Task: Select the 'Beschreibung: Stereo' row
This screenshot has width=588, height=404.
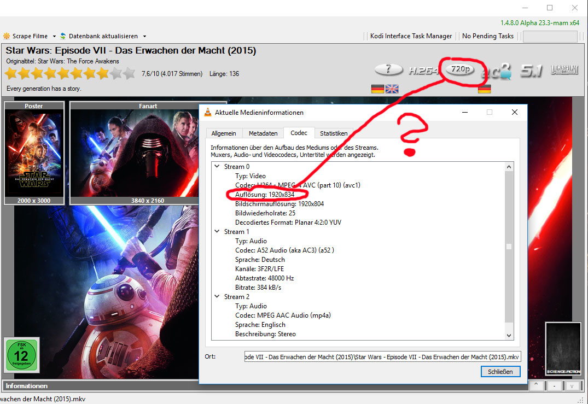Action: 265,334
